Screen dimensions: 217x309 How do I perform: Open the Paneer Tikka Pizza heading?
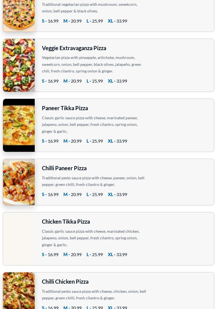coord(65,108)
